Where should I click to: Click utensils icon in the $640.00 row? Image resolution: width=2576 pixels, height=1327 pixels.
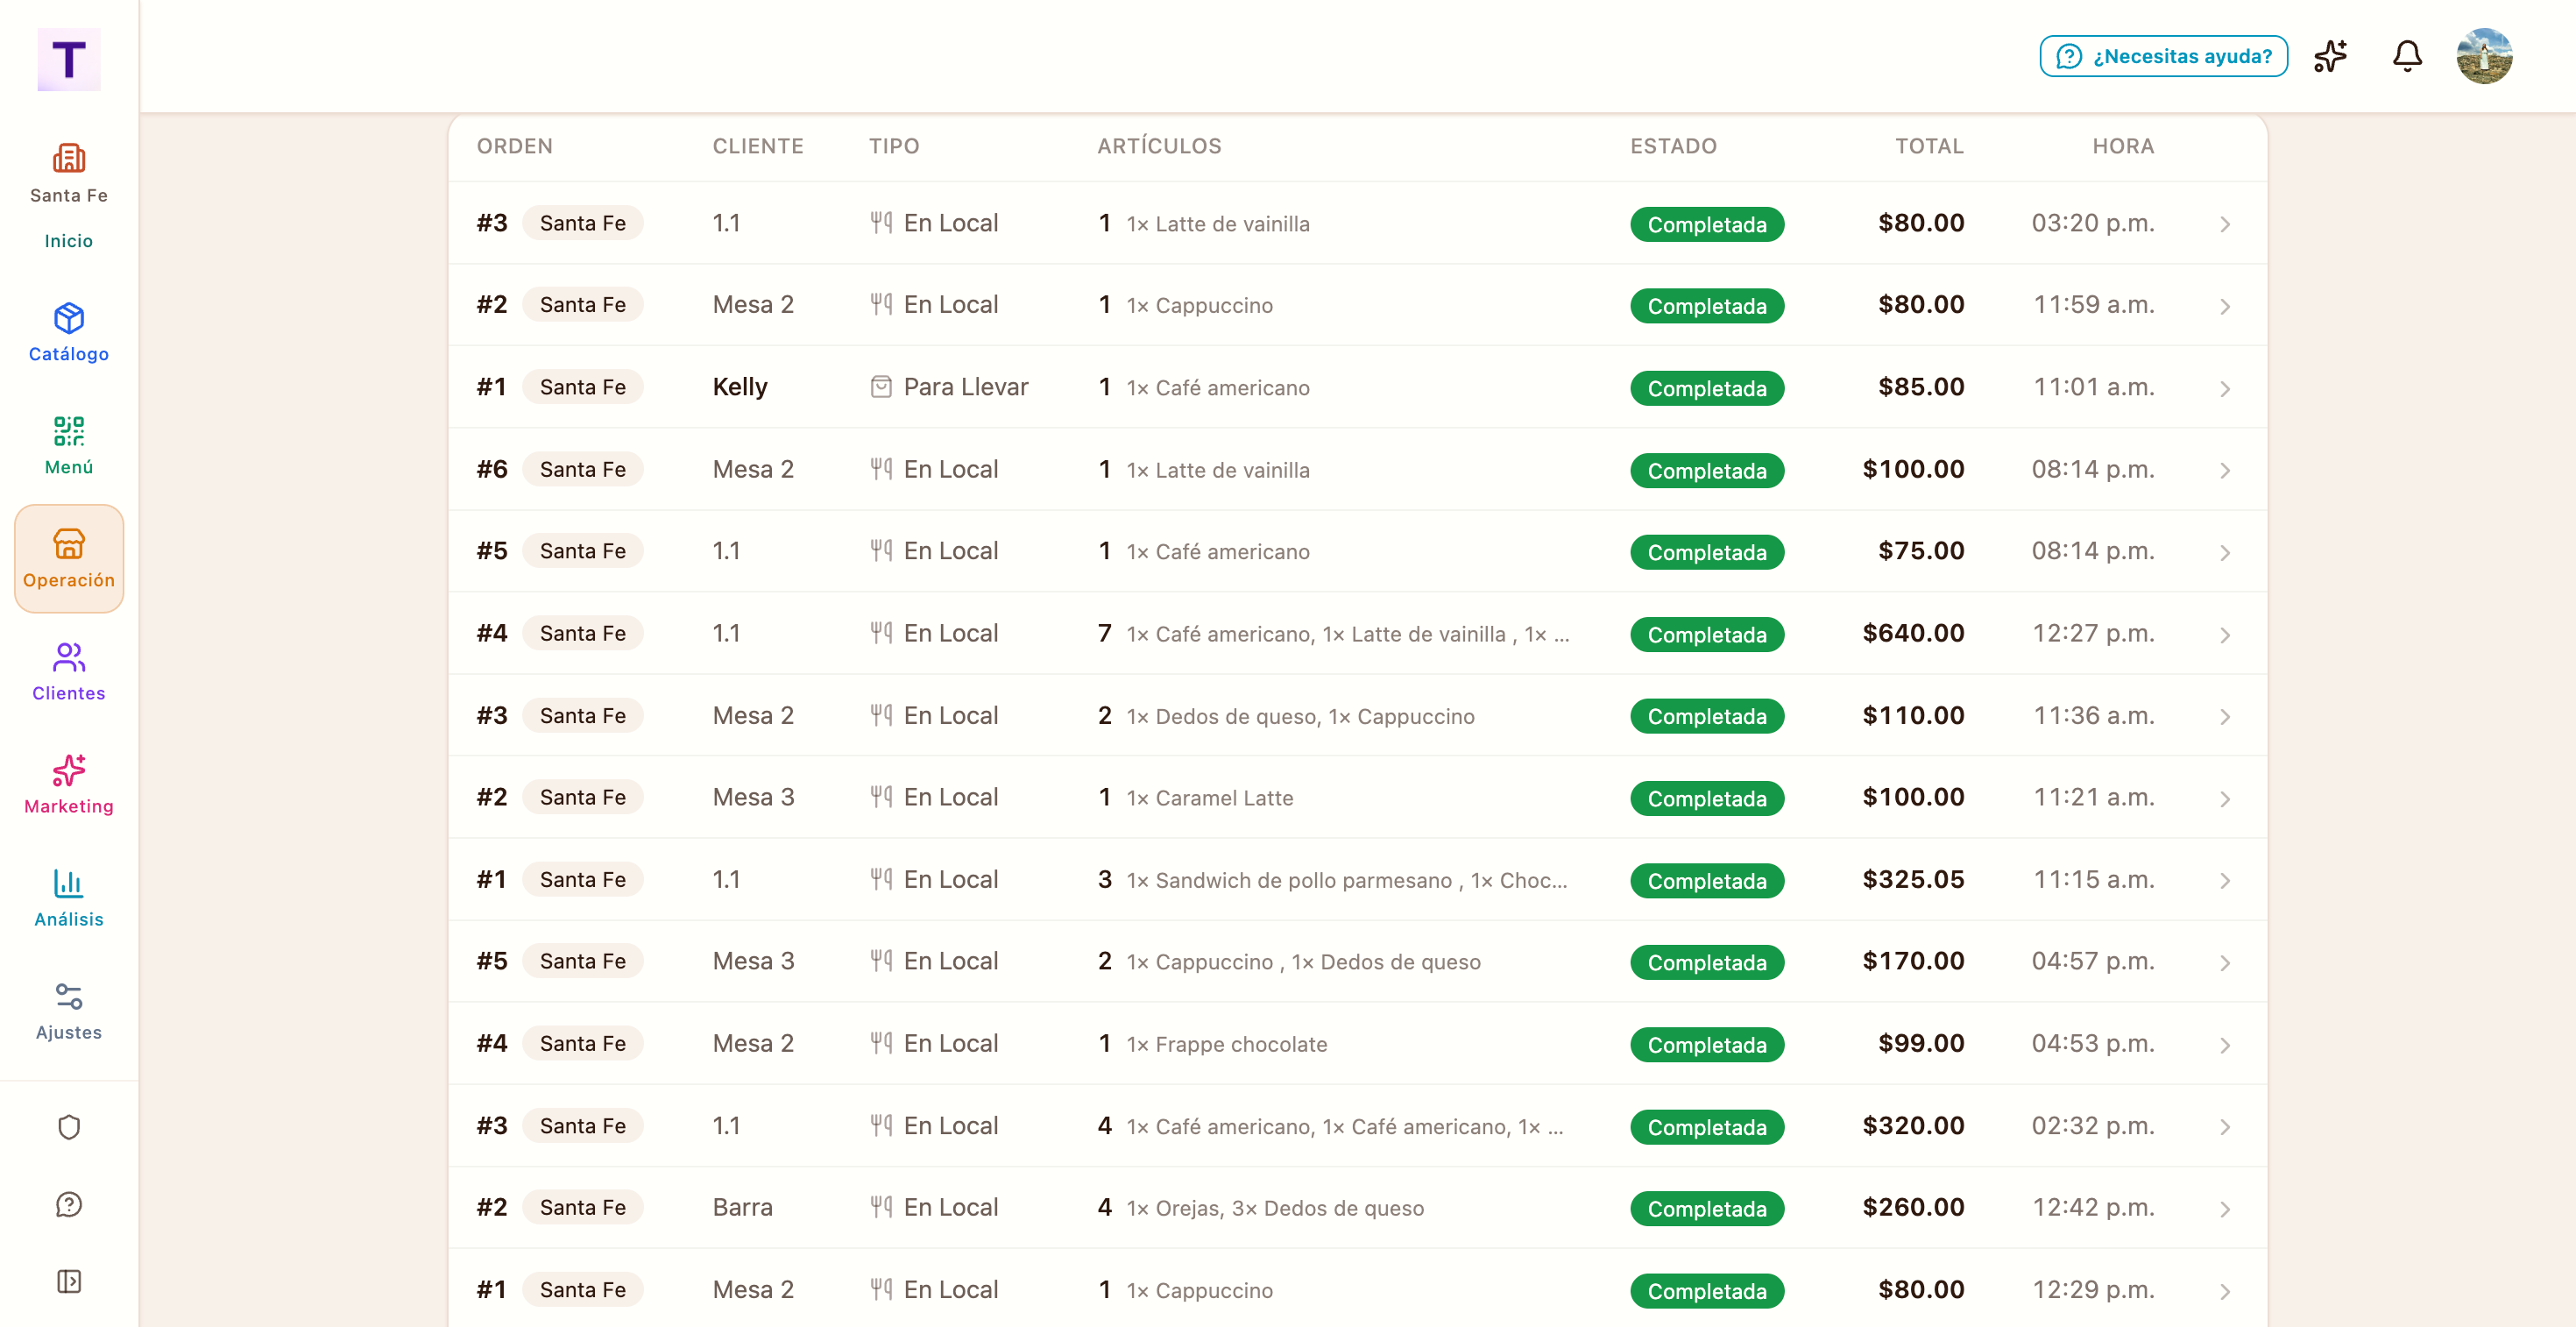tap(881, 633)
